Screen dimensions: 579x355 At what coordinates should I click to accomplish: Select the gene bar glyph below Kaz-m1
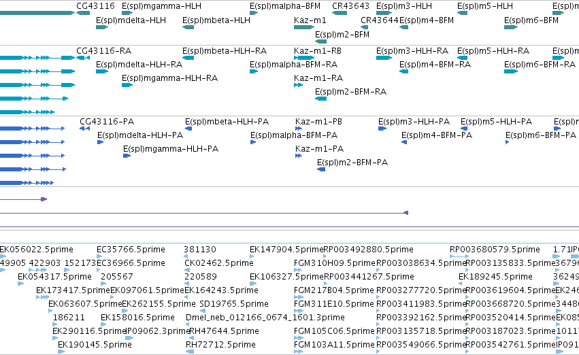(x=304, y=27)
